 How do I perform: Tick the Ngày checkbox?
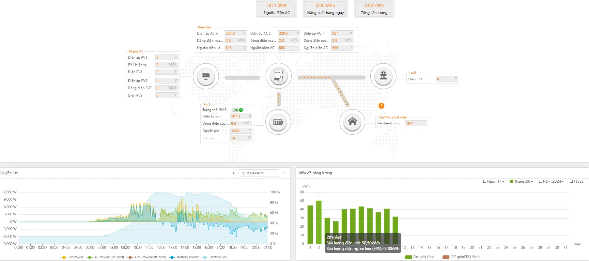click(x=485, y=181)
